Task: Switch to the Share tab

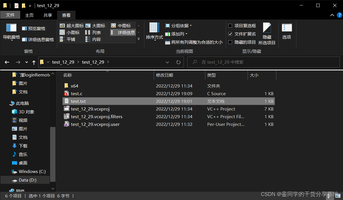Action: pos(48,15)
